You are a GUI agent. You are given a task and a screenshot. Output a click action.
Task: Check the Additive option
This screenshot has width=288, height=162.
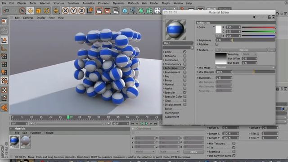click(217, 44)
